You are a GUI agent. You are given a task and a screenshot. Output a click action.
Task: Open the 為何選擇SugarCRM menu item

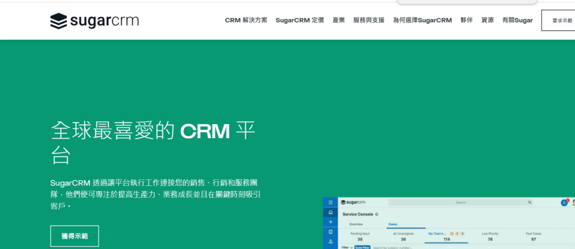pos(422,20)
